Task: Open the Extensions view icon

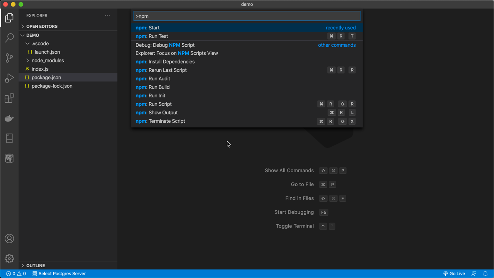Action: point(9,98)
